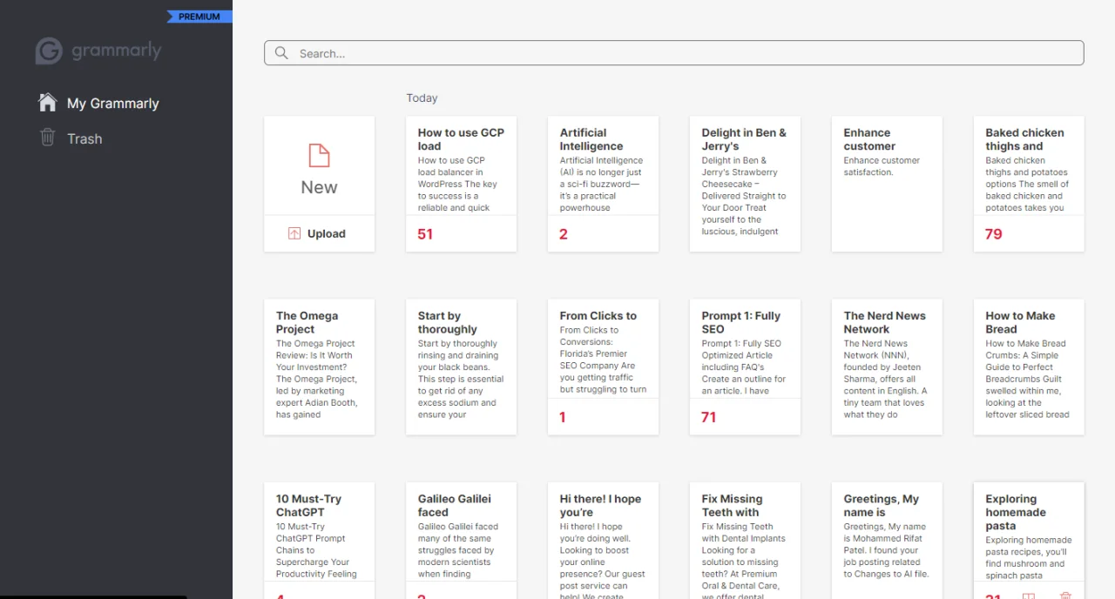The height and width of the screenshot is (599, 1115).
Task: Click the upload arrow icon
Action: pyautogui.click(x=294, y=233)
